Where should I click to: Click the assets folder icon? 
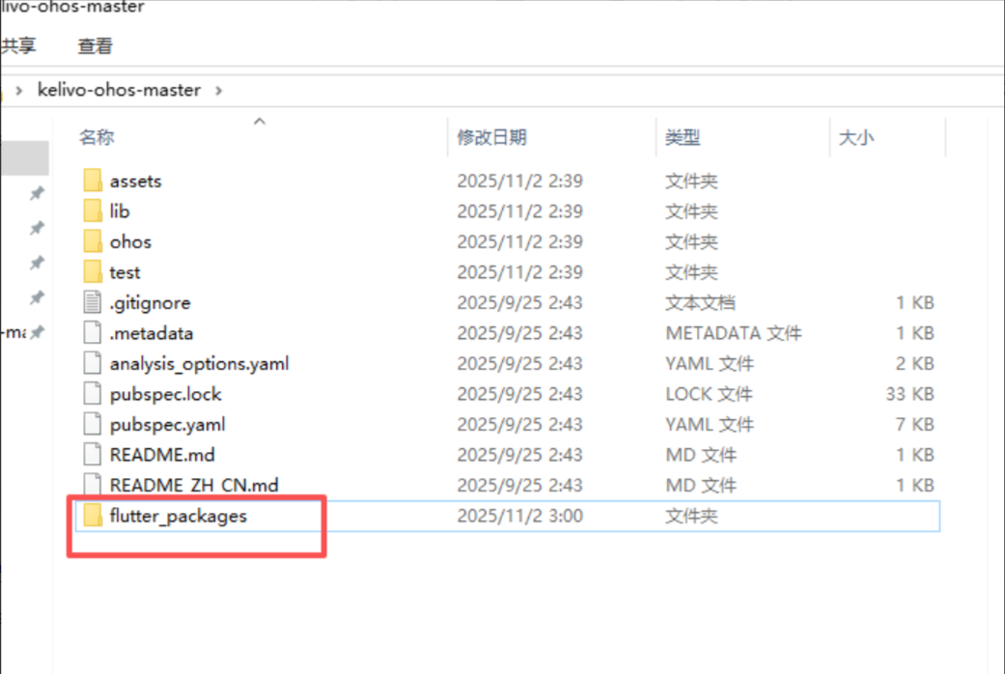pos(93,181)
